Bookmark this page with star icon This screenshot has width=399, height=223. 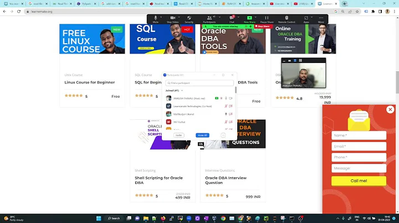(x=357, y=12)
